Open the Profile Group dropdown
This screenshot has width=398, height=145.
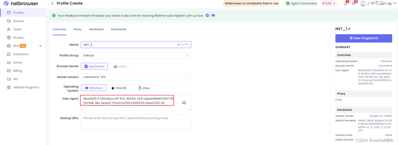(136, 55)
